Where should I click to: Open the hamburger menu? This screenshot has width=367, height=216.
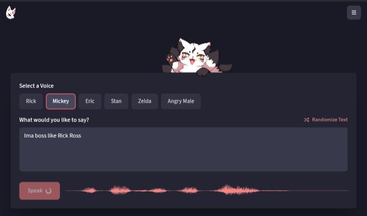click(354, 13)
